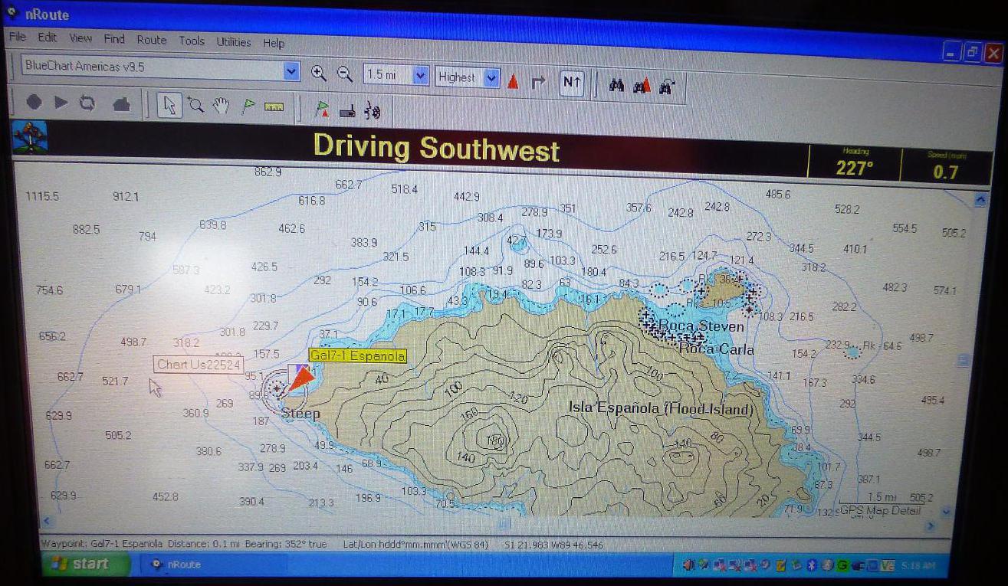Click the map's vertical scrollbar down arrow
The image size is (1008, 586).
point(945,511)
